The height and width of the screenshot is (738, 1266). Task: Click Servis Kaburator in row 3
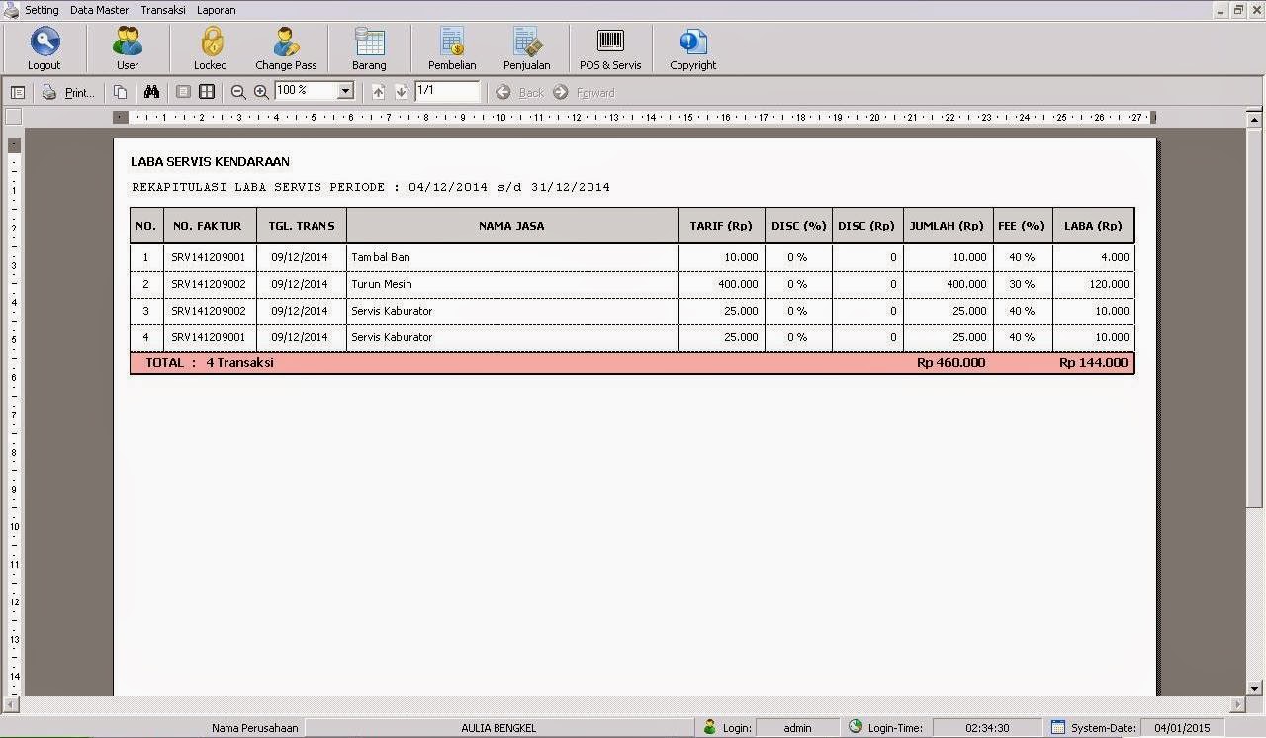pyautogui.click(x=392, y=311)
